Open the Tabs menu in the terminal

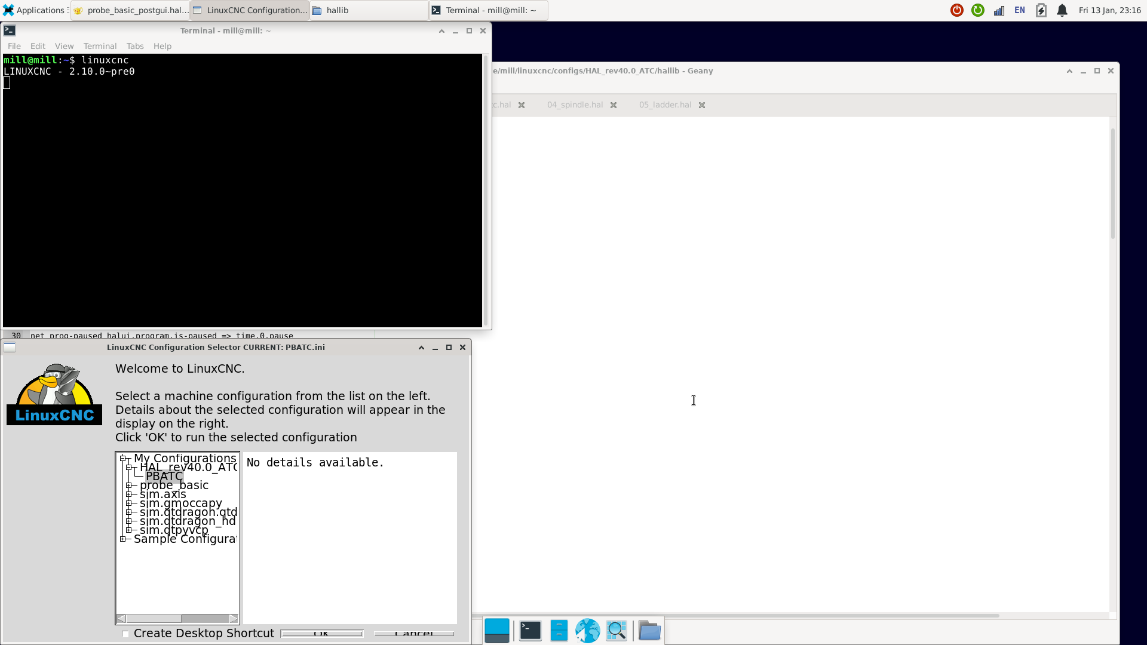tap(135, 46)
